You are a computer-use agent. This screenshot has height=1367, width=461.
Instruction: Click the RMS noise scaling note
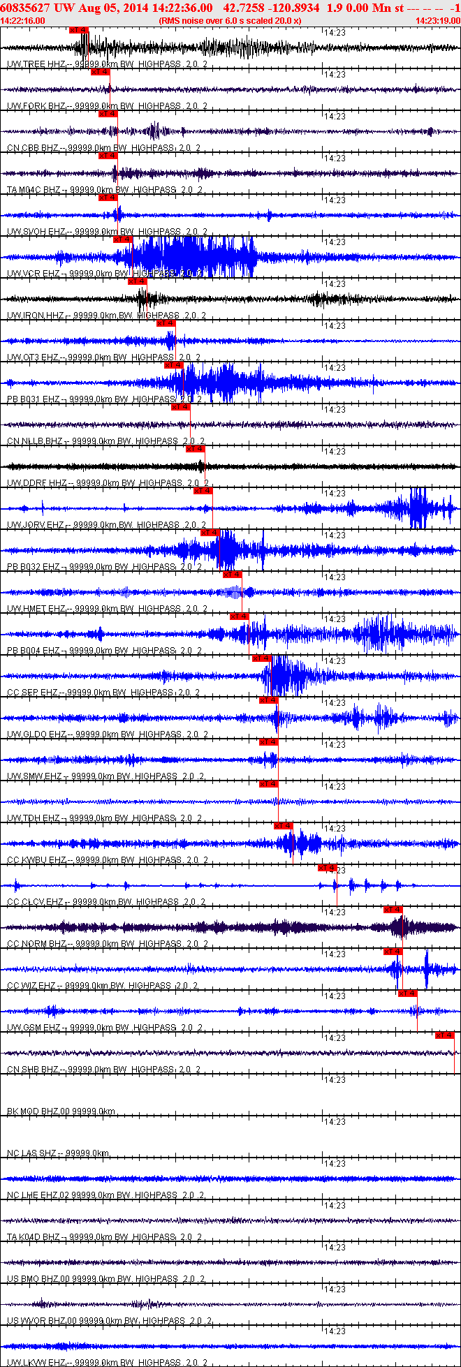230,21
